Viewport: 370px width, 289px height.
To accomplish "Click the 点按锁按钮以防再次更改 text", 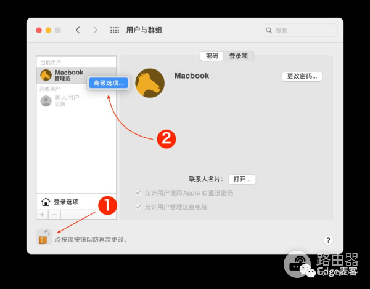I will click(x=91, y=240).
